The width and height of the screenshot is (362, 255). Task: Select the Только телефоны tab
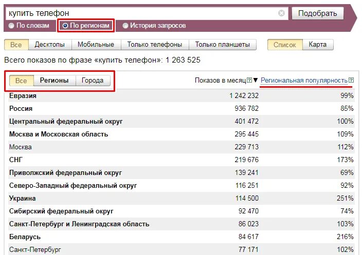(x=155, y=45)
